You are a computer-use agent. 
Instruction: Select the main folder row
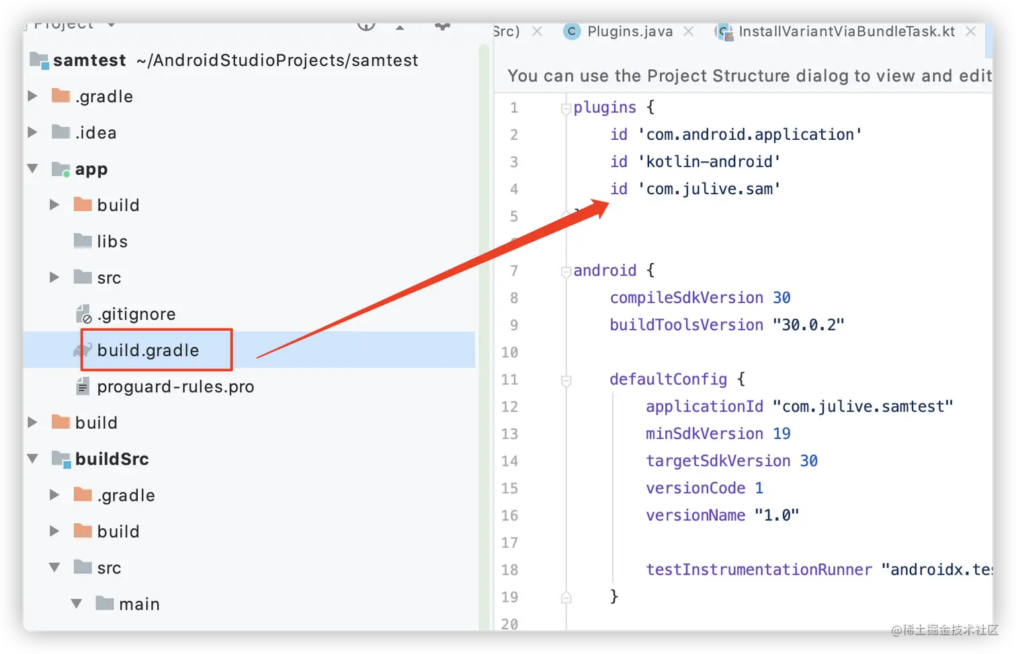pos(249,604)
